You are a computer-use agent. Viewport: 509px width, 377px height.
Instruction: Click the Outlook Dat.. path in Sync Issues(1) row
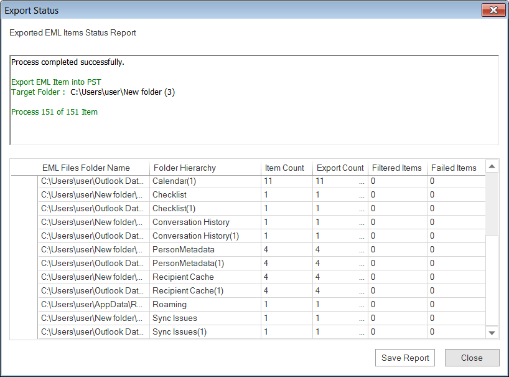click(x=94, y=332)
